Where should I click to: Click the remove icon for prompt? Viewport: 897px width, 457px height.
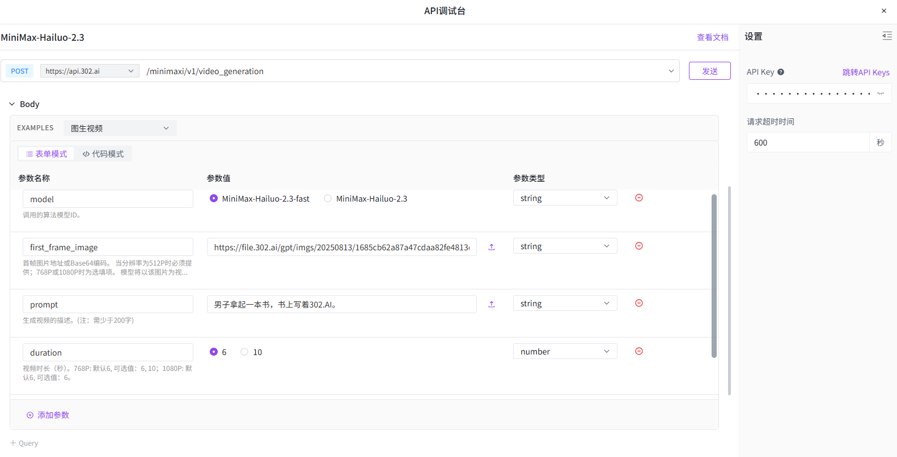(638, 303)
